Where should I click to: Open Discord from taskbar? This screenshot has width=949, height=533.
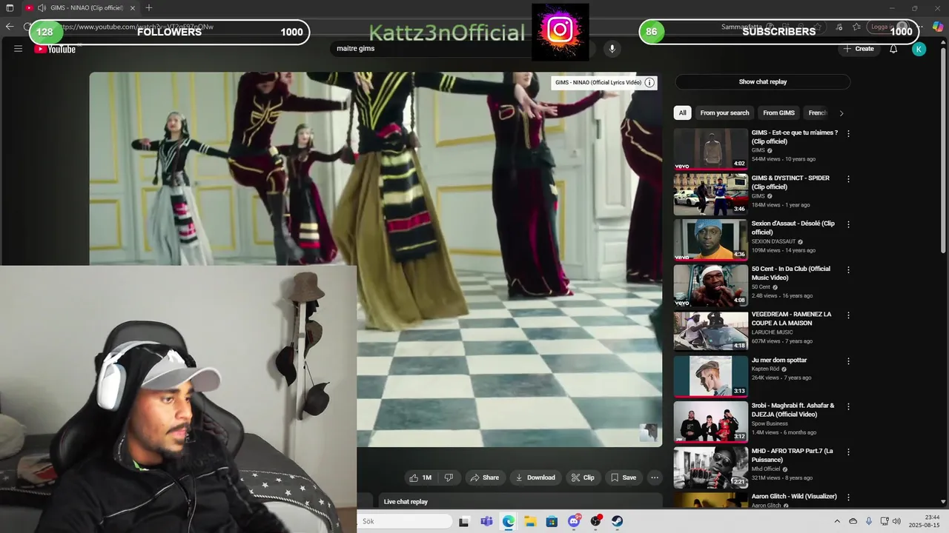click(574, 521)
